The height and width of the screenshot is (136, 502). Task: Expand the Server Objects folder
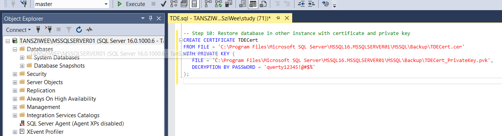[x=15, y=82]
